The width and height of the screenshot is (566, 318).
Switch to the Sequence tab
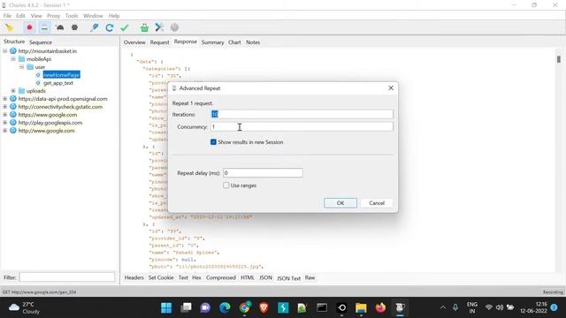[41, 42]
